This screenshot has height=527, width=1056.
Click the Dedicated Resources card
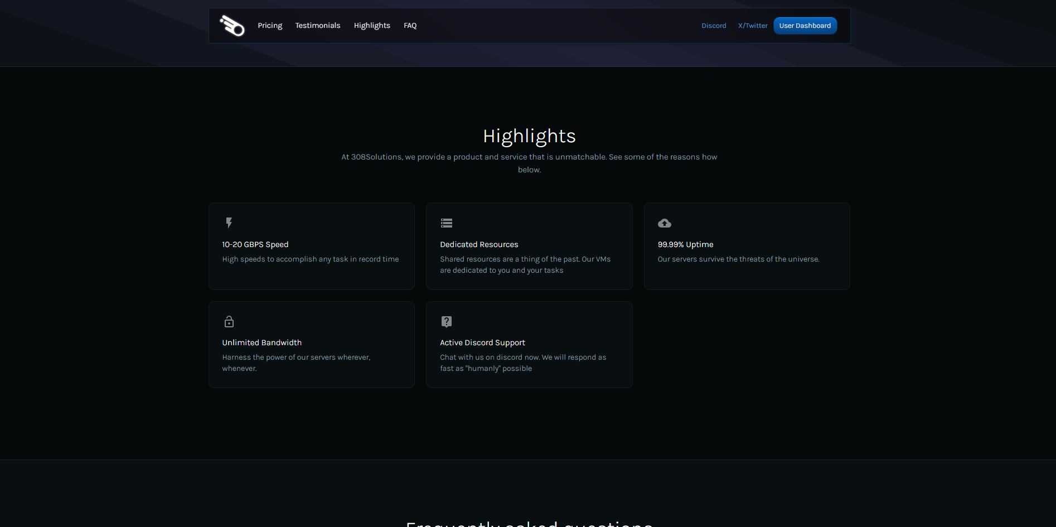coord(529,246)
